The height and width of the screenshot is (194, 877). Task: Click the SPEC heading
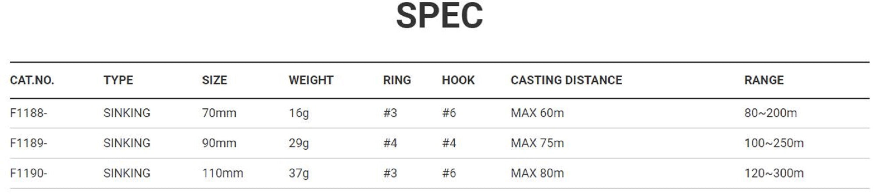[439, 16]
